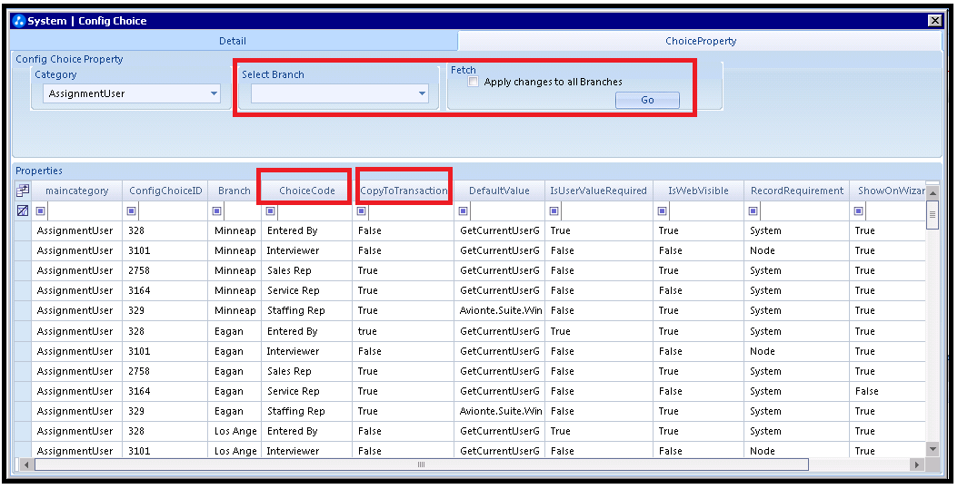Sort by the IsWebVisible column header
Image resolution: width=958 pixels, height=489 pixels.
coord(698,191)
